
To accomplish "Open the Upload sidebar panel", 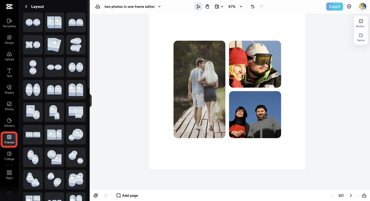I will pyautogui.click(x=9, y=56).
